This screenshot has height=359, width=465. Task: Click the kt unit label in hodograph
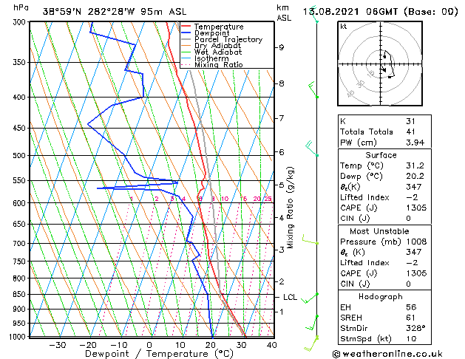pos(344,27)
